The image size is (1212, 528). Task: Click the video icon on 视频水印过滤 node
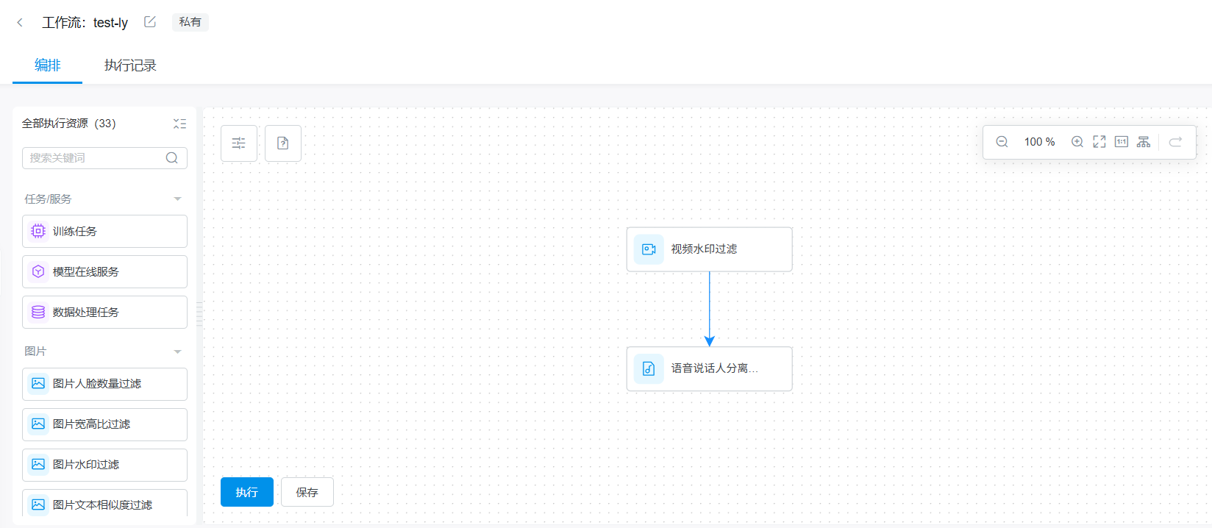pyautogui.click(x=649, y=249)
